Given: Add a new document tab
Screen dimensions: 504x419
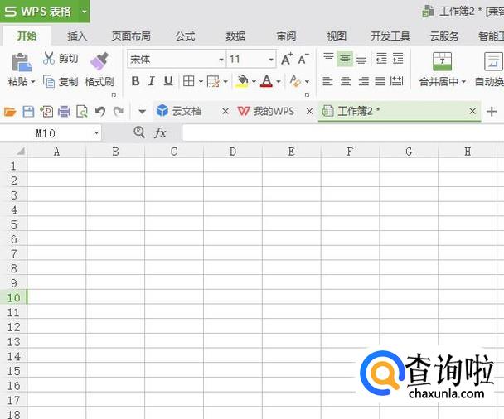Looking at the screenshot, I should [492, 112].
